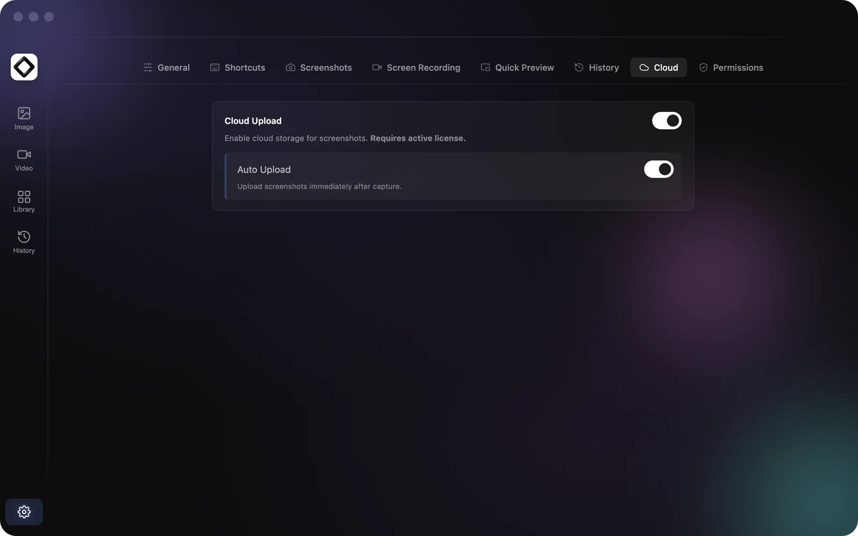
Task: Switch to the General tab
Action: (167, 68)
